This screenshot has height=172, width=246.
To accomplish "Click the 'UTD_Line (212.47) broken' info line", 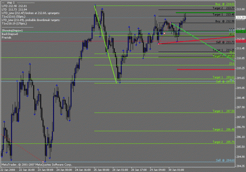I will click(x=31, y=13).
